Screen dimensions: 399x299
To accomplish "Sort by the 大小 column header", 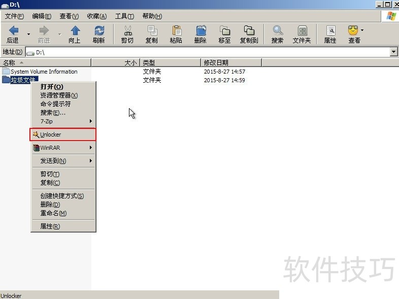I will [116, 62].
